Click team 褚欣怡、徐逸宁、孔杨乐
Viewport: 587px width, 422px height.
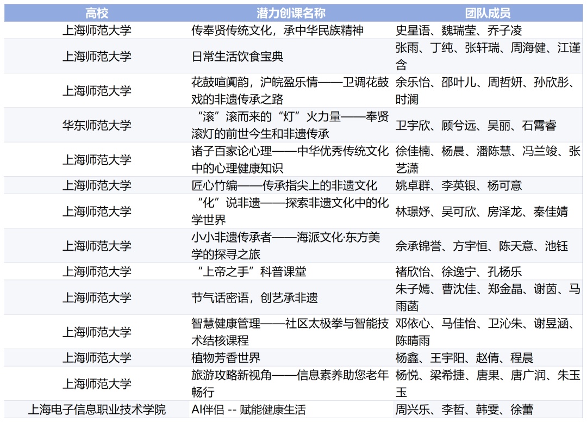coord(459,271)
